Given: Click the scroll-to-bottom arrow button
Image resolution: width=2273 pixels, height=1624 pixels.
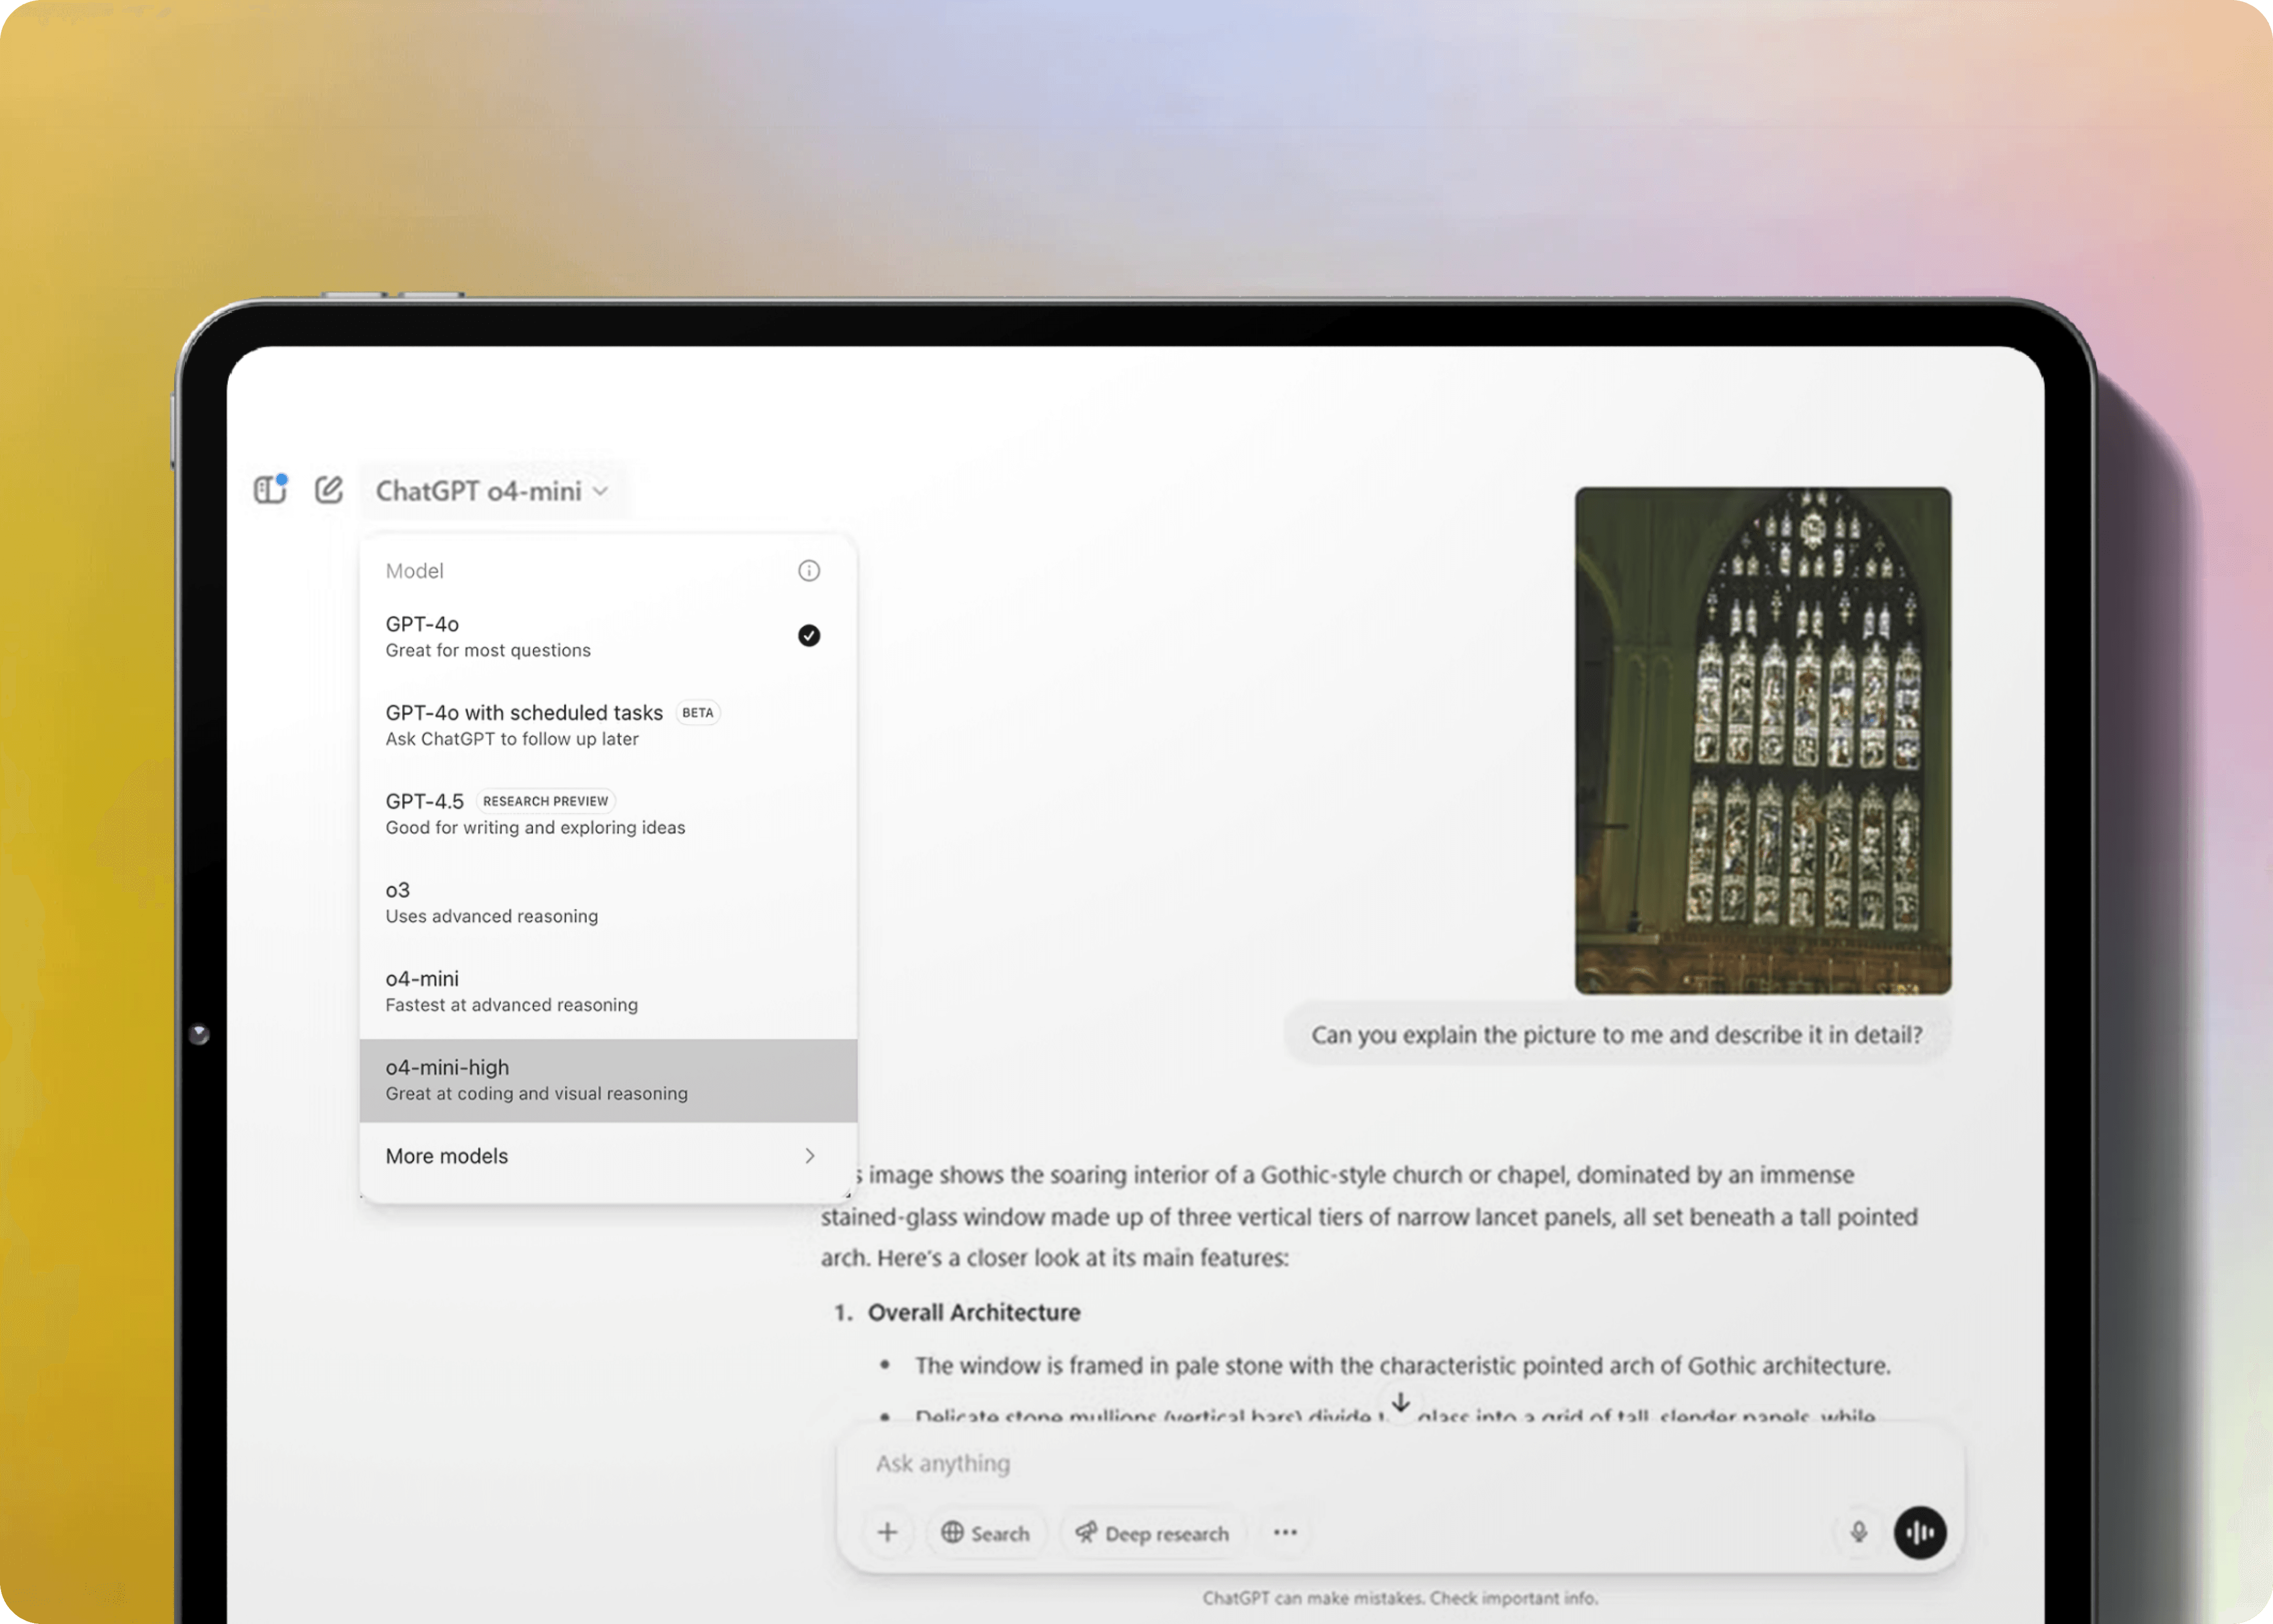Looking at the screenshot, I should pos(1401,1403).
